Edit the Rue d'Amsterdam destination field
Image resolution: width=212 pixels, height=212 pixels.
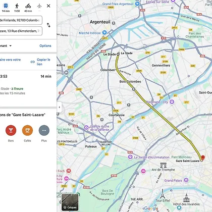[21, 31]
